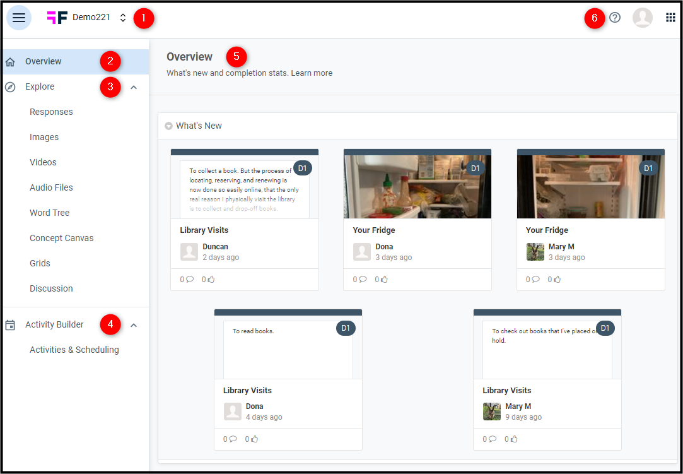This screenshot has height=474, width=683.
Task: Select Word Tree in the sidebar
Action: (x=49, y=213)
